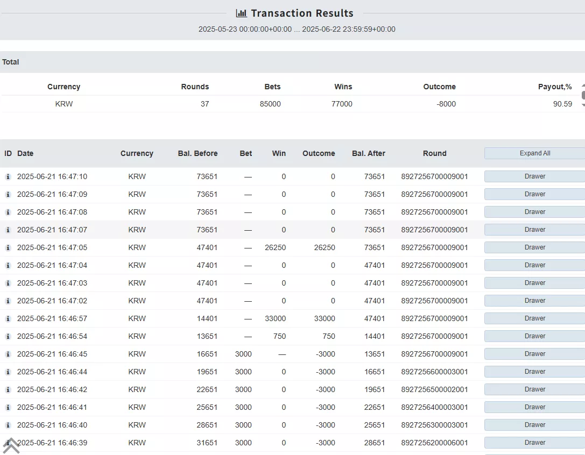This screenshot has width=585, height=455.
Task: Open Drawer for the 16:47:10 transaction
Action: coord(534,176)
